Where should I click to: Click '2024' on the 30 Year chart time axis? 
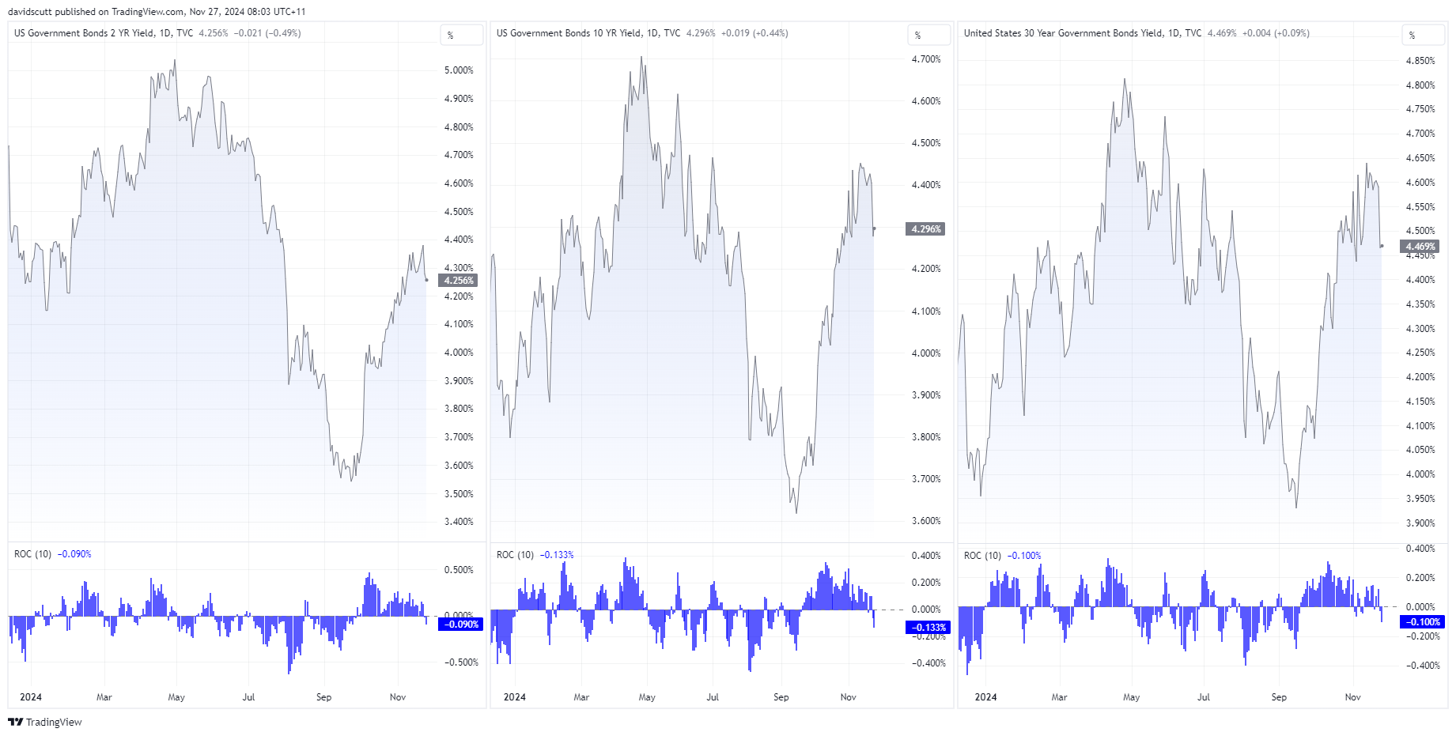pyautogui.click(x=985, y=697)
